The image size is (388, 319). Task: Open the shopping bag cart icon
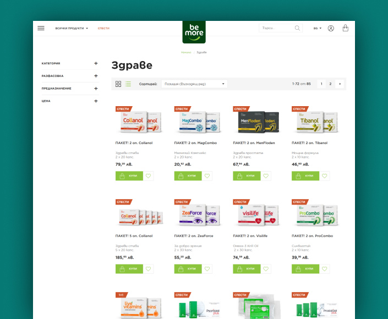click(x=346, y=28)
